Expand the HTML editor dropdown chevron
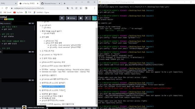 33,23
